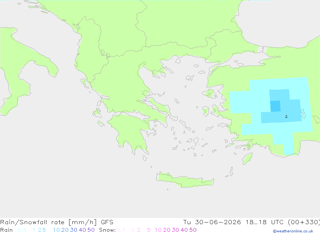Click the 2 rainfall value on the map
Viewport: 320px width, 234px height.
pyautogui.click(x=286, y=117)
